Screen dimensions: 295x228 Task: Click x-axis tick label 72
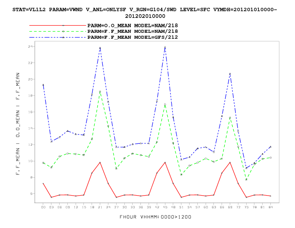pyautogui.click(x=238, y=207)
